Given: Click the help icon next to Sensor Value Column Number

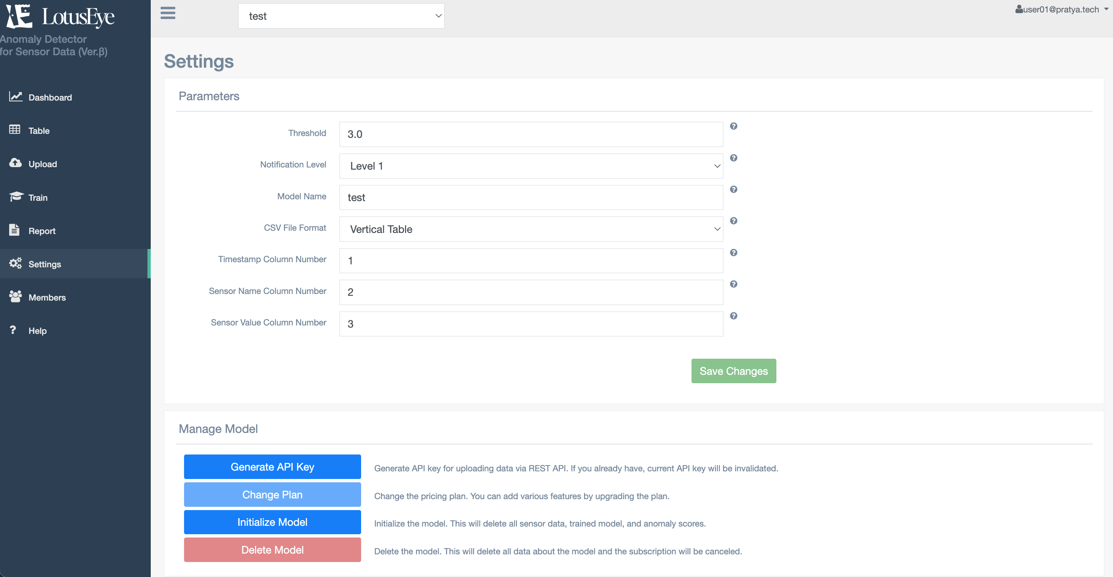Looking at the screenshot, I should 733,316.
